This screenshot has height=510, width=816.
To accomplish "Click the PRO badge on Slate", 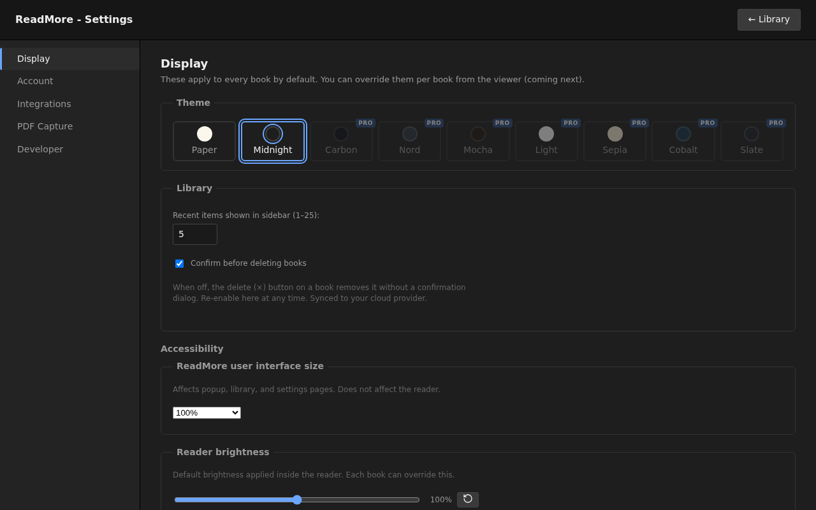I will [x=776, y=123].
